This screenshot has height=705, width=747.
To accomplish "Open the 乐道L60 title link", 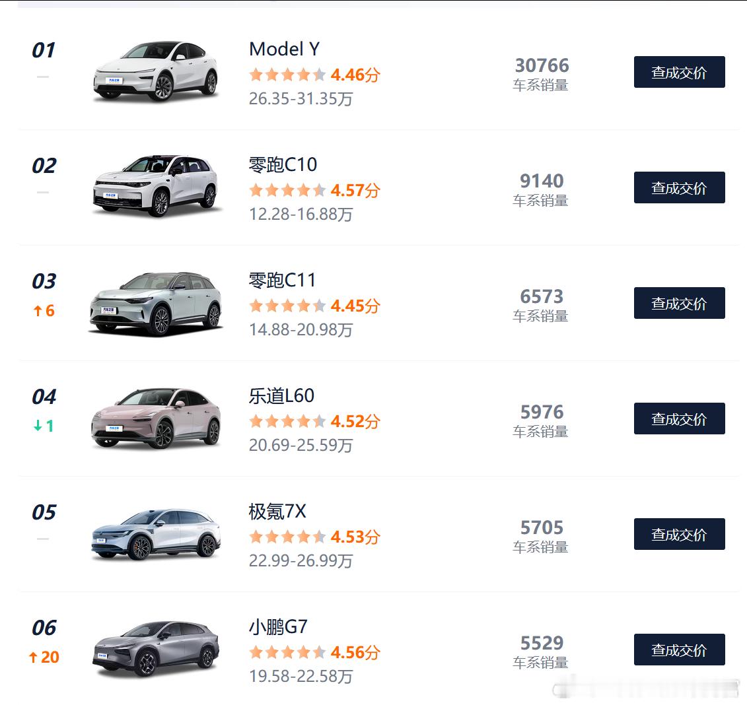I will click(281, 395).
